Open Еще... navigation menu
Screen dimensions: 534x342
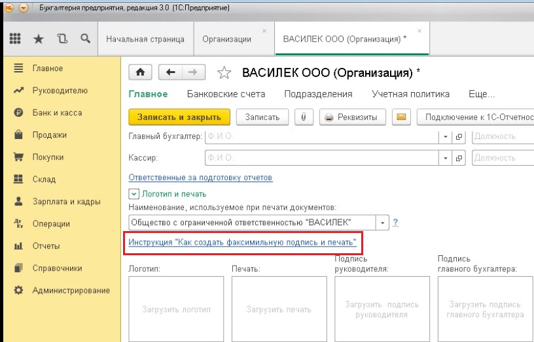pyautogui.click(x=482, y=94)
